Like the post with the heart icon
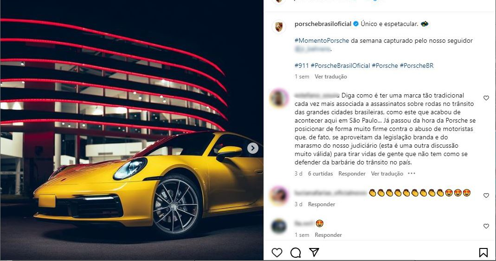The width and height of the screenshot is (496, 261). 277,253
